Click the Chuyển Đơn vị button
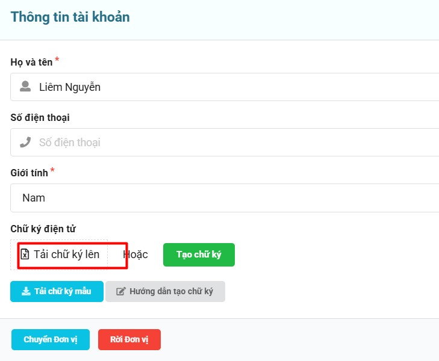This screenshot has width=439, height=361. [51, 339]
